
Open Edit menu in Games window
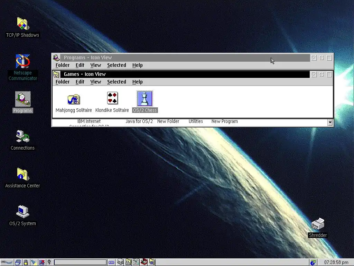pos(80,82)
